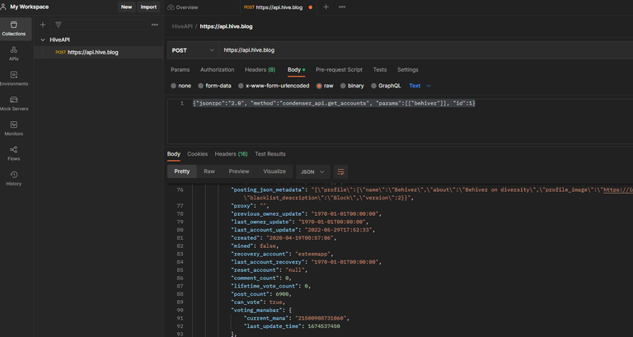Click the Import button
Screen dimensions: 633x337
[148, 7]
